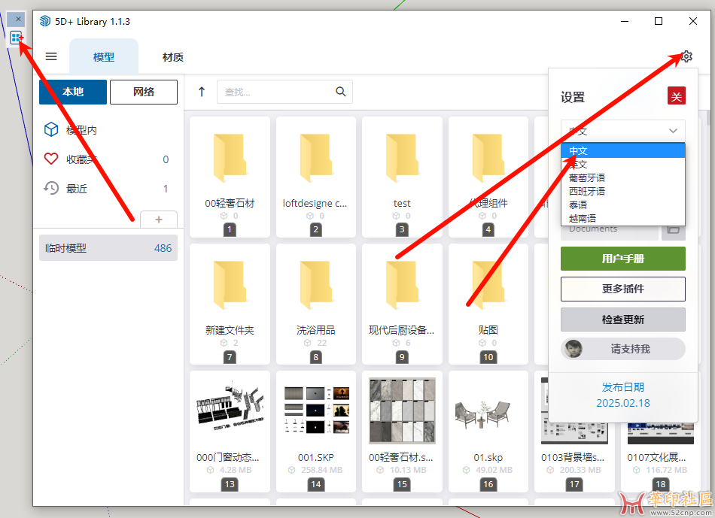Show recent items with the clock icon

click(51, 189)
